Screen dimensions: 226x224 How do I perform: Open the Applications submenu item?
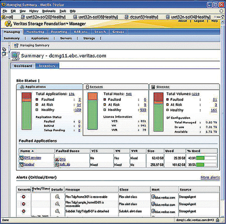40,38
